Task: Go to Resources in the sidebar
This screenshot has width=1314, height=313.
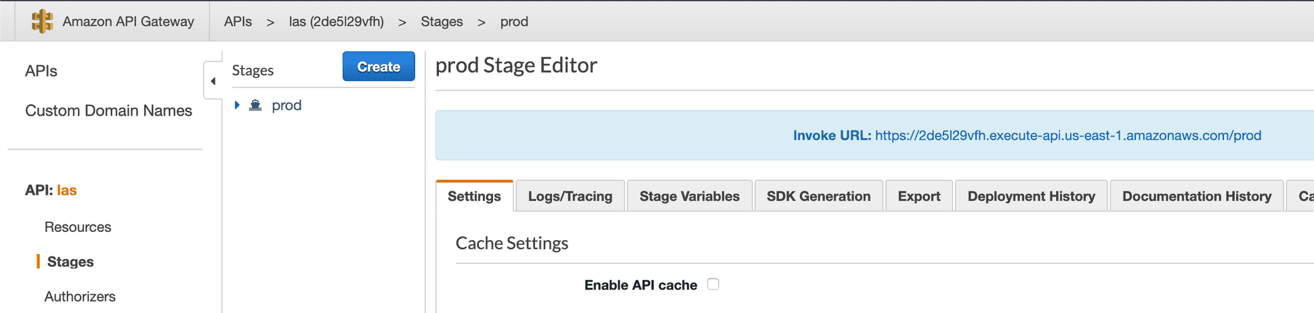Action: 78,227
